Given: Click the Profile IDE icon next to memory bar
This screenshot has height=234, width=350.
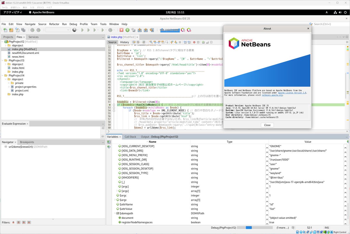Looking at the screenshot, I should tap(183, 30).
